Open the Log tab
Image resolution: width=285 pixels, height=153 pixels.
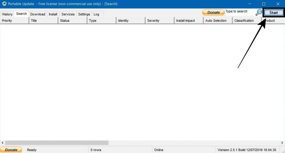click(96, 14)
